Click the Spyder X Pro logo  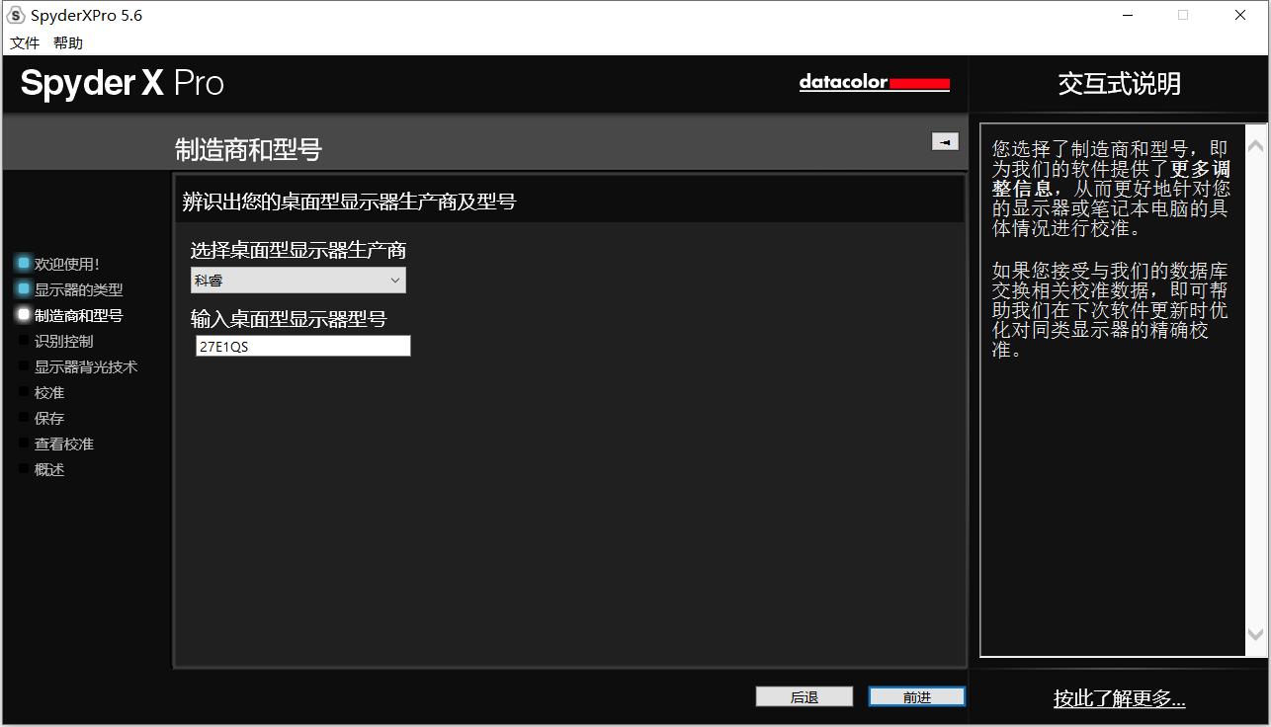tap(123, 83)
